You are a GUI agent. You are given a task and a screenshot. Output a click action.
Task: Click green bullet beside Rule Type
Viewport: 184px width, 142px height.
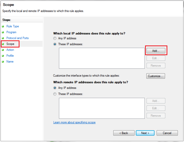pos(3,27)
